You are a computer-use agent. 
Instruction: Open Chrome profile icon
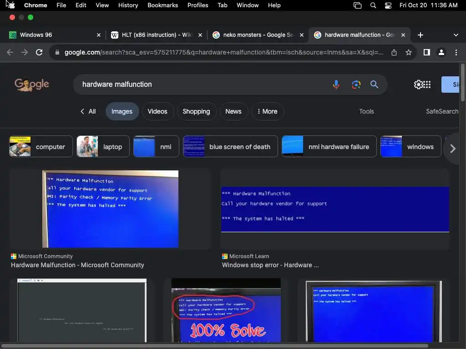(x=441, y=53)
